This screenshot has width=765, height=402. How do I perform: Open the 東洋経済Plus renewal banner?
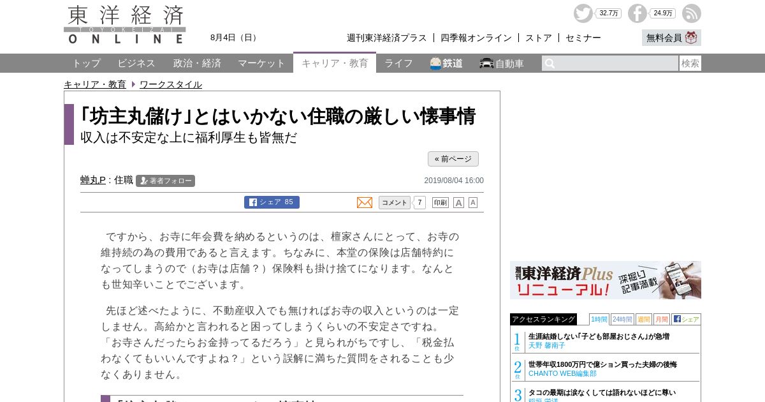pyautogui.click(x=606, y=280)
